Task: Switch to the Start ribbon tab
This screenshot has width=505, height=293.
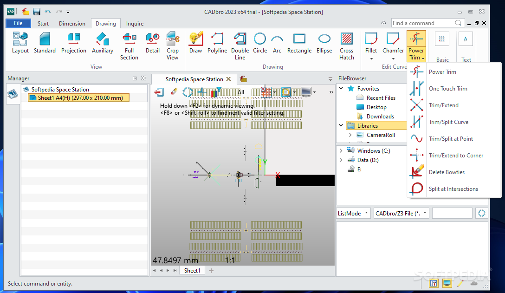Action: coord(43,24)
